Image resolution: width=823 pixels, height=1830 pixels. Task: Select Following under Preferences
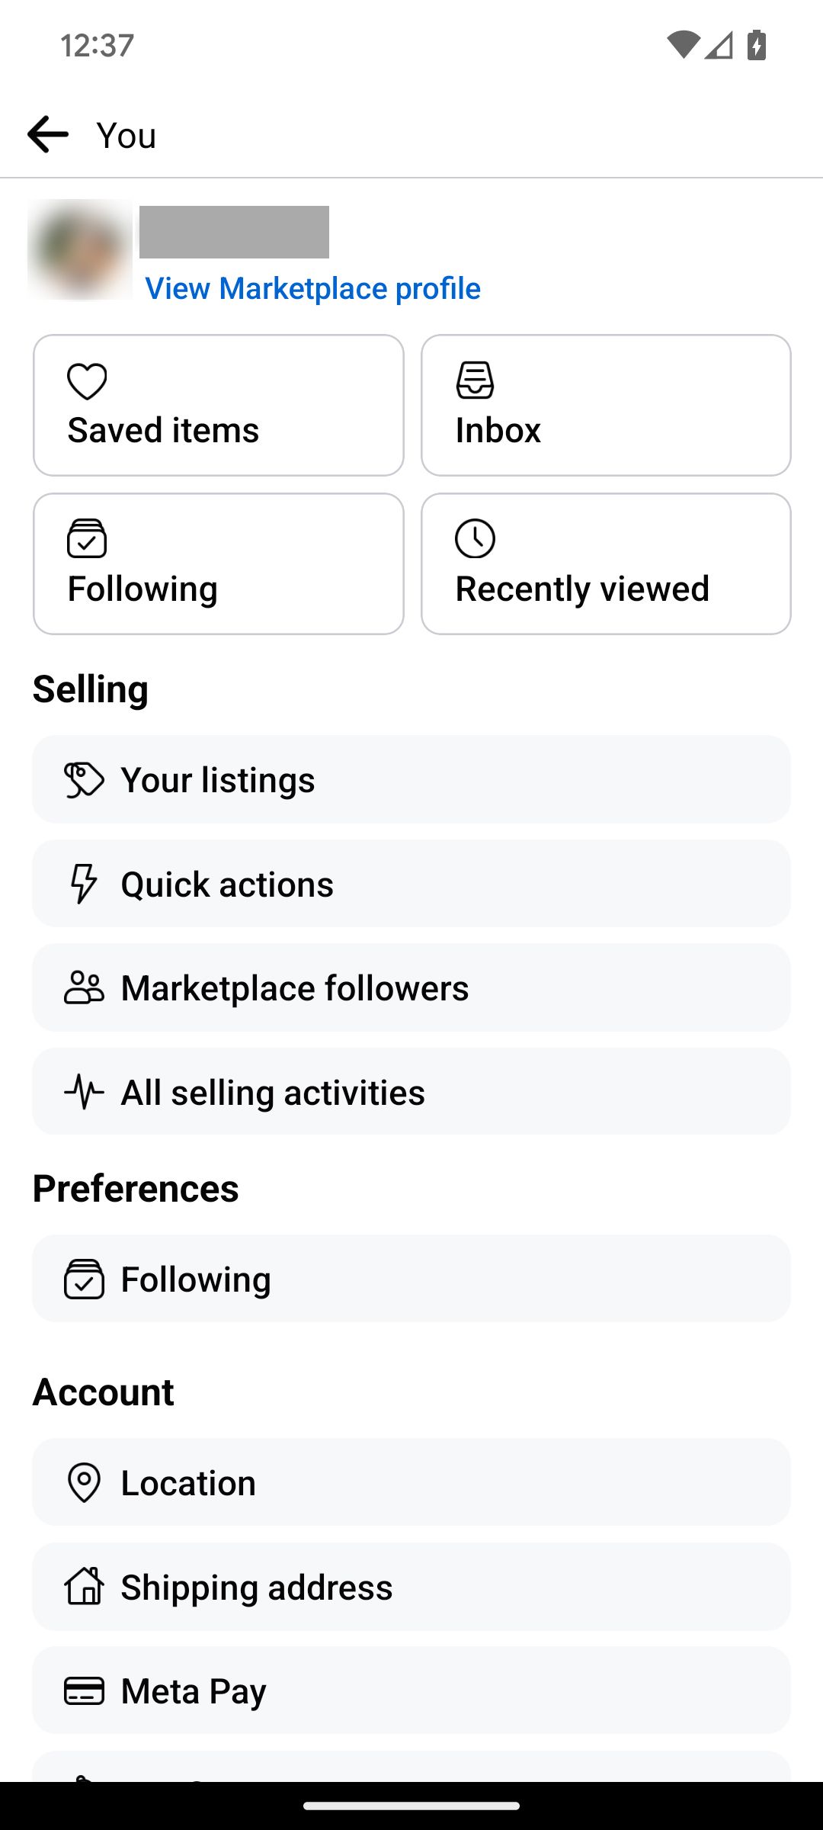411,1279
